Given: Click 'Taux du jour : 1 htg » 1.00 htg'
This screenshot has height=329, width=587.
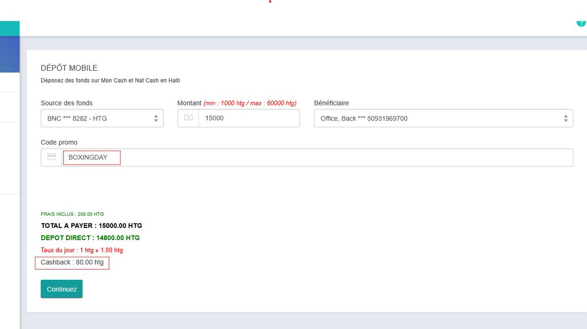Looking at the screenshot, I should [x=82, y=250].
